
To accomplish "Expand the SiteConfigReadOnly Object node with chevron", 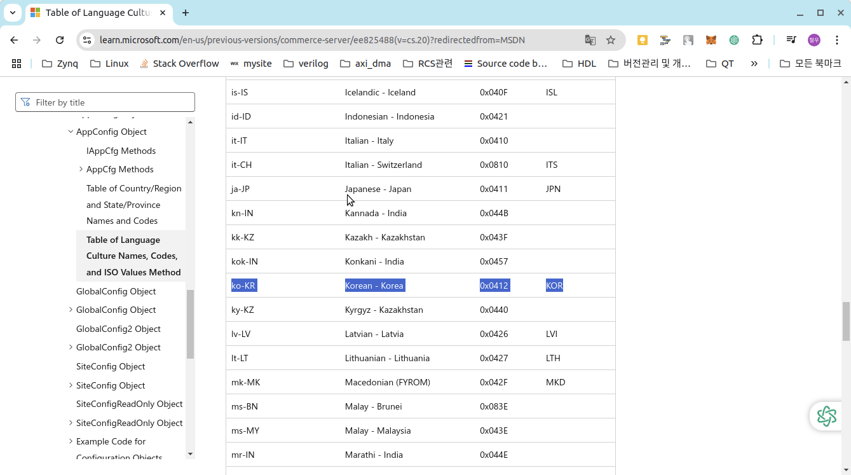I will (x=71, y=423).
